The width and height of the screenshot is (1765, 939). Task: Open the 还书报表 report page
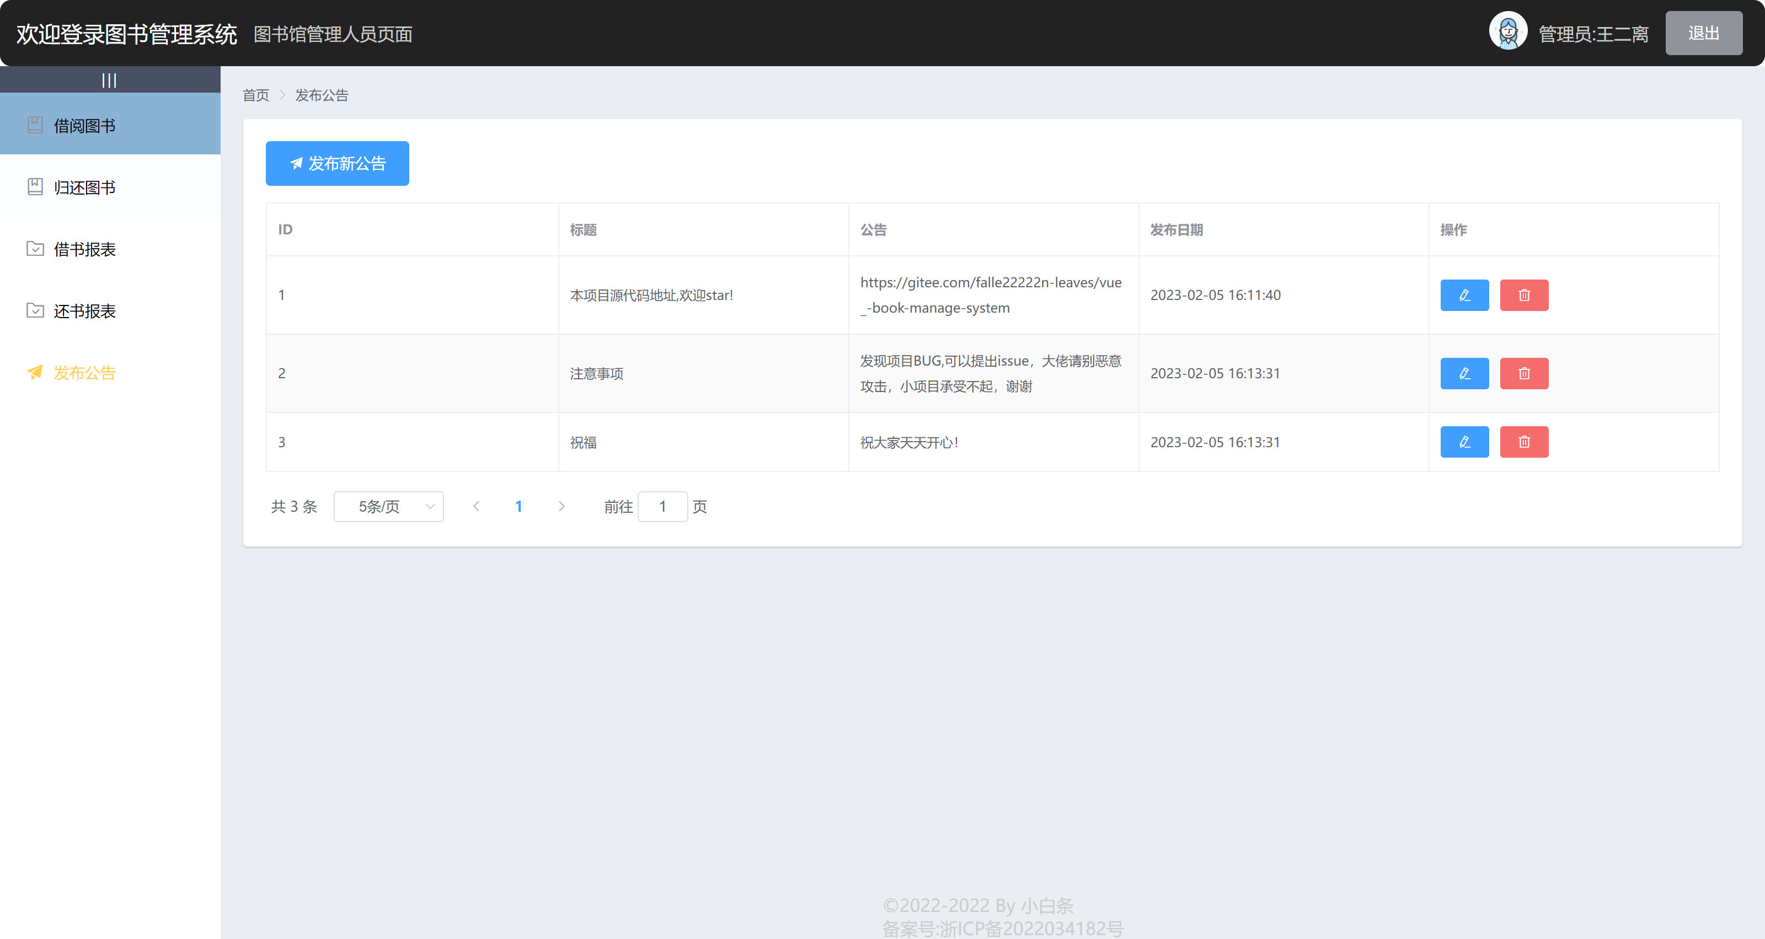click(x=85, y=311)
